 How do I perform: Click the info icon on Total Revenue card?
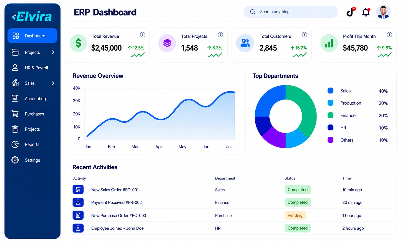pos(143,35)
